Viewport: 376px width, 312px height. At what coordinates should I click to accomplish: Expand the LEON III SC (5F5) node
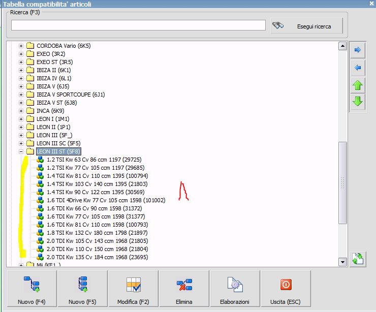coord(21,143)
